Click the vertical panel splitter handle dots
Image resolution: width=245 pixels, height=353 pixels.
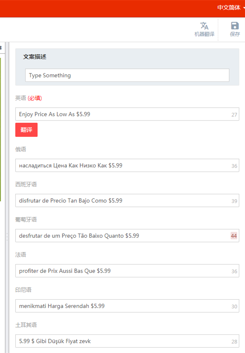7,237
